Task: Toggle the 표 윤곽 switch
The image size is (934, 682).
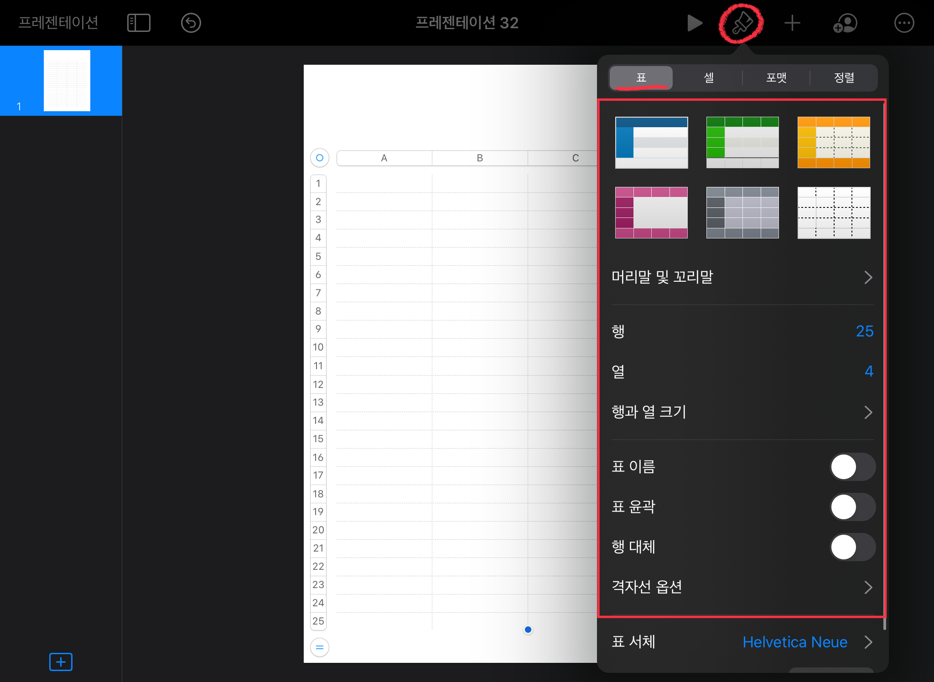Action: coord(852,507)
